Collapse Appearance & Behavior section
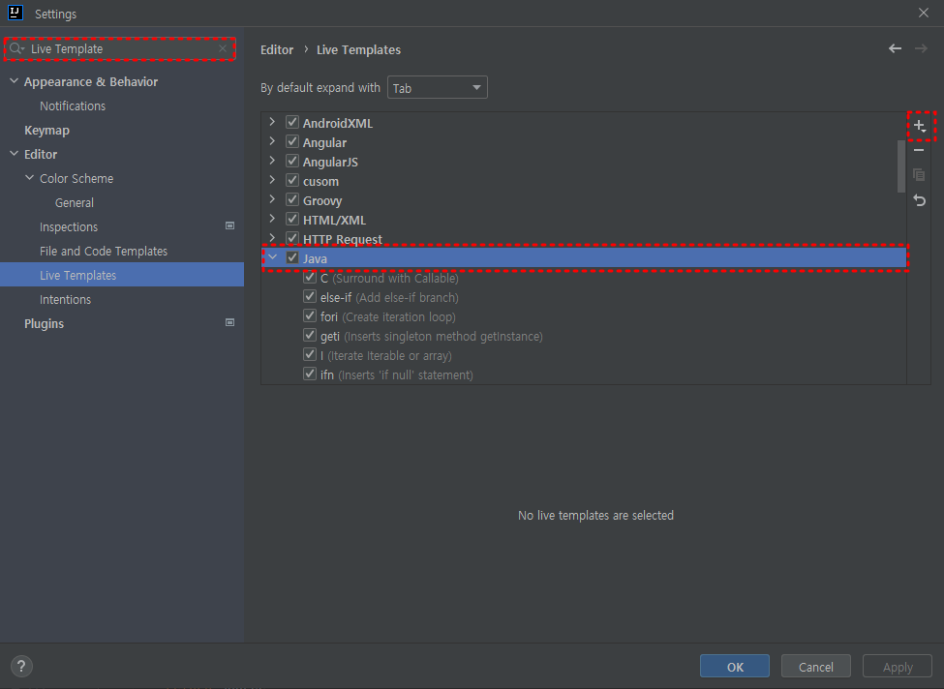The height and width of the screenshot is (689, 944). pyautogui.click(x=14, y=81)
